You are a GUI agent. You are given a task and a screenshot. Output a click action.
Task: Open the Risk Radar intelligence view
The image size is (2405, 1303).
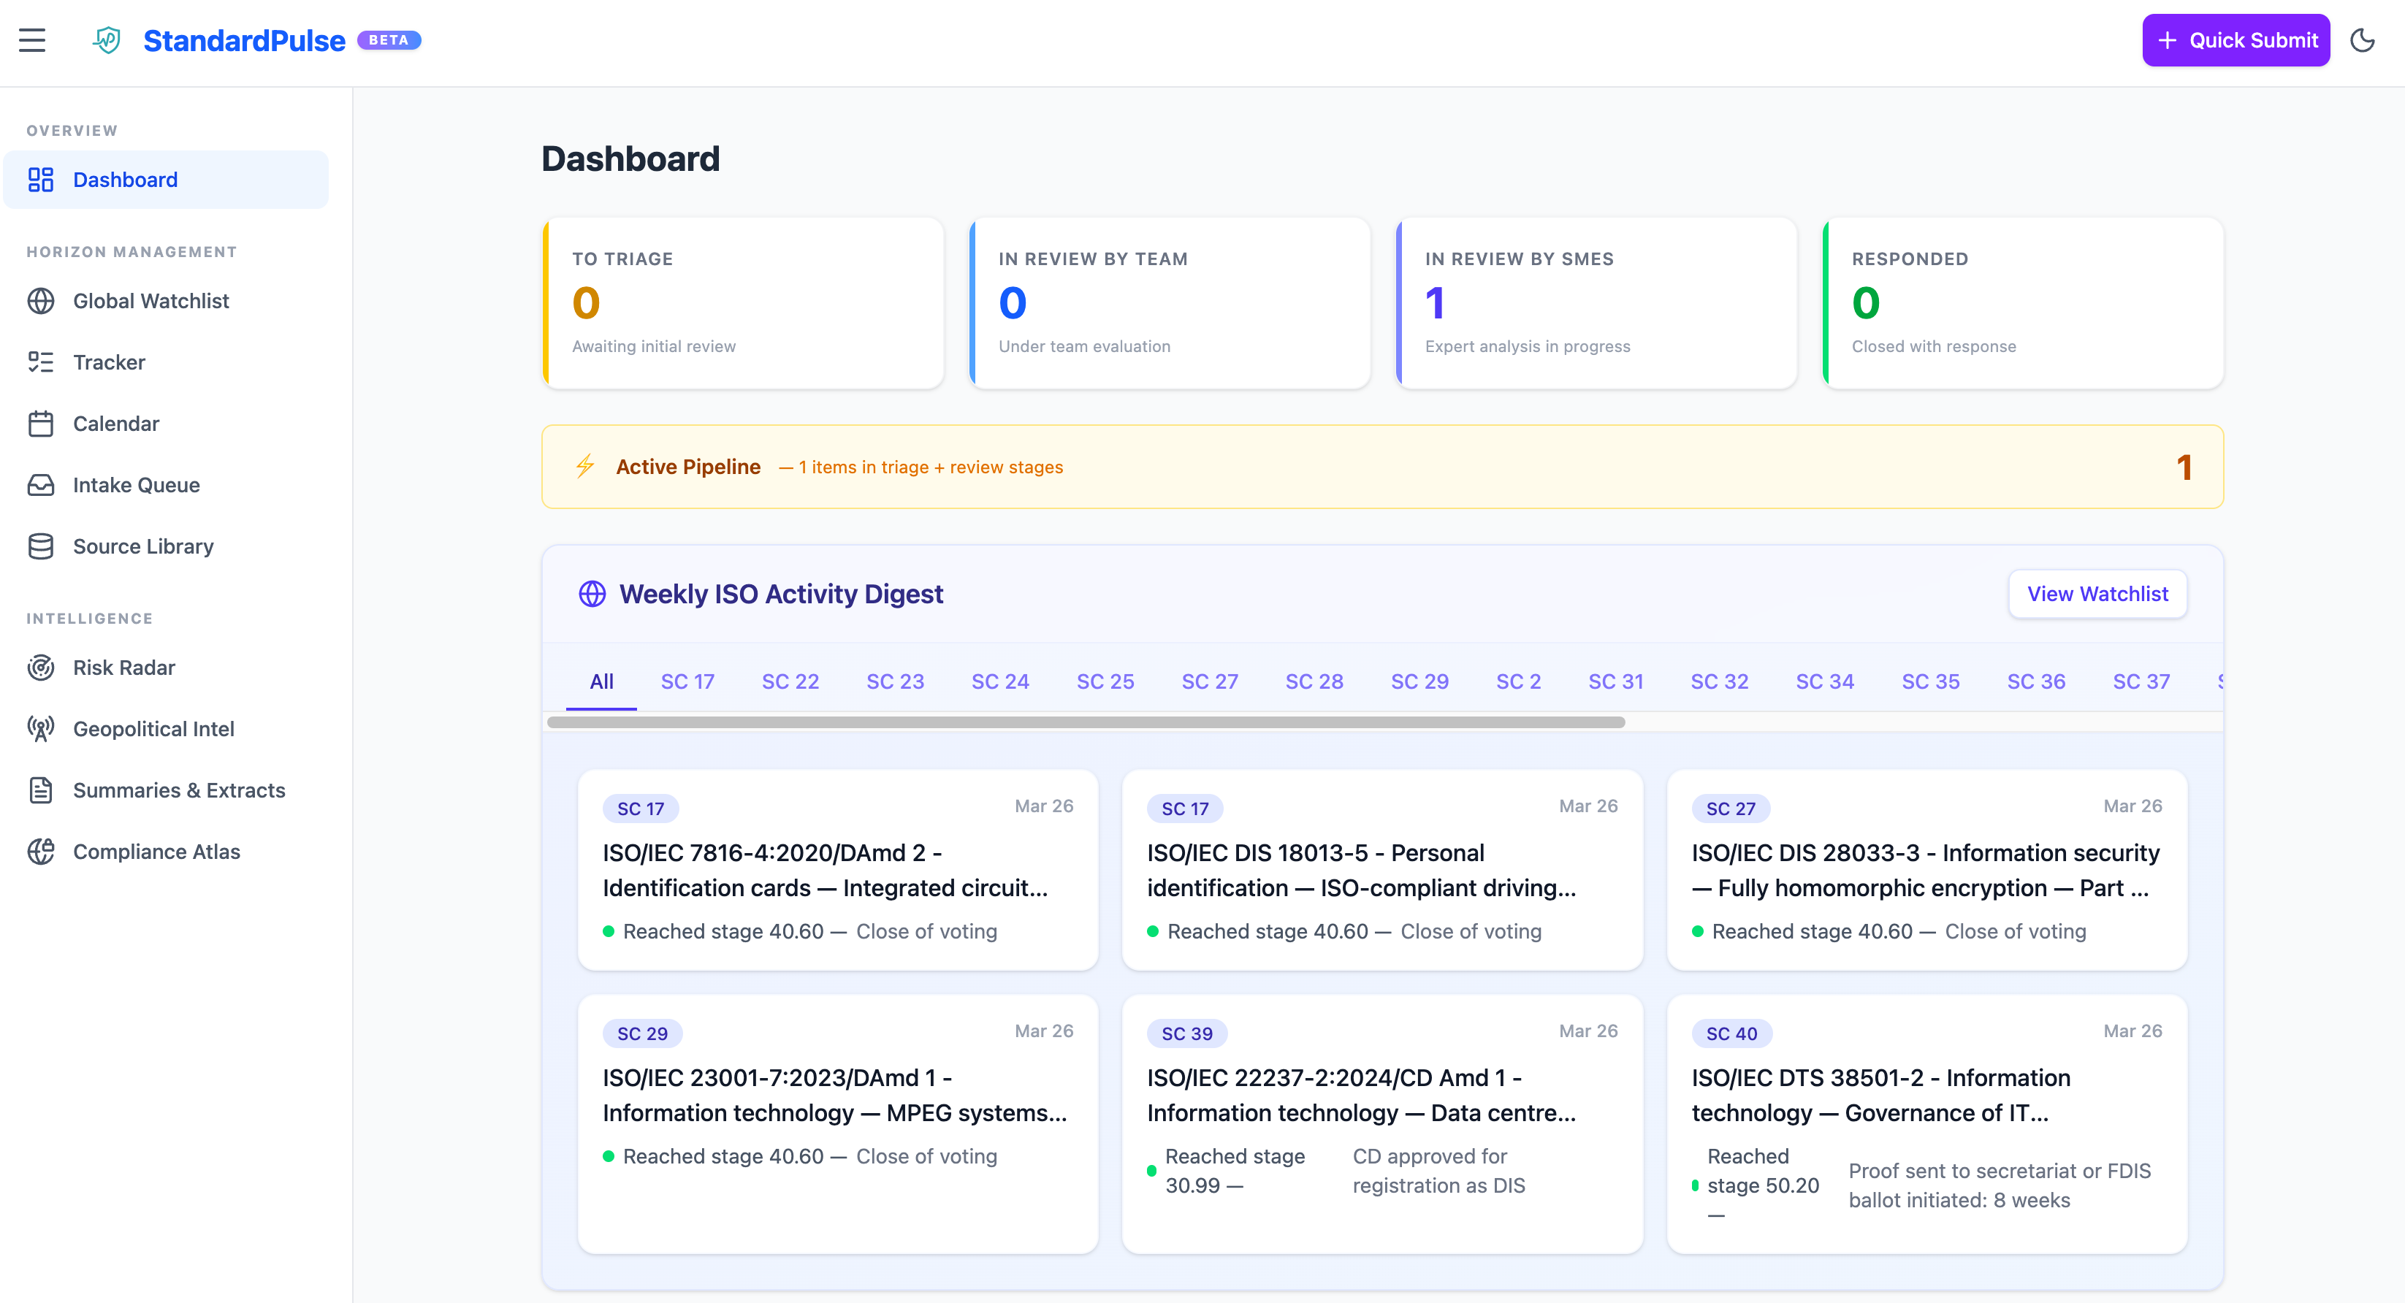[x=124, y=666]
